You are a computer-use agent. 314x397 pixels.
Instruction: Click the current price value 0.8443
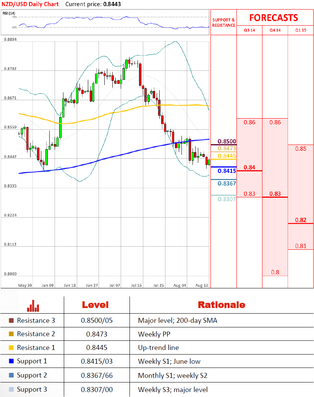click(112, 4)
